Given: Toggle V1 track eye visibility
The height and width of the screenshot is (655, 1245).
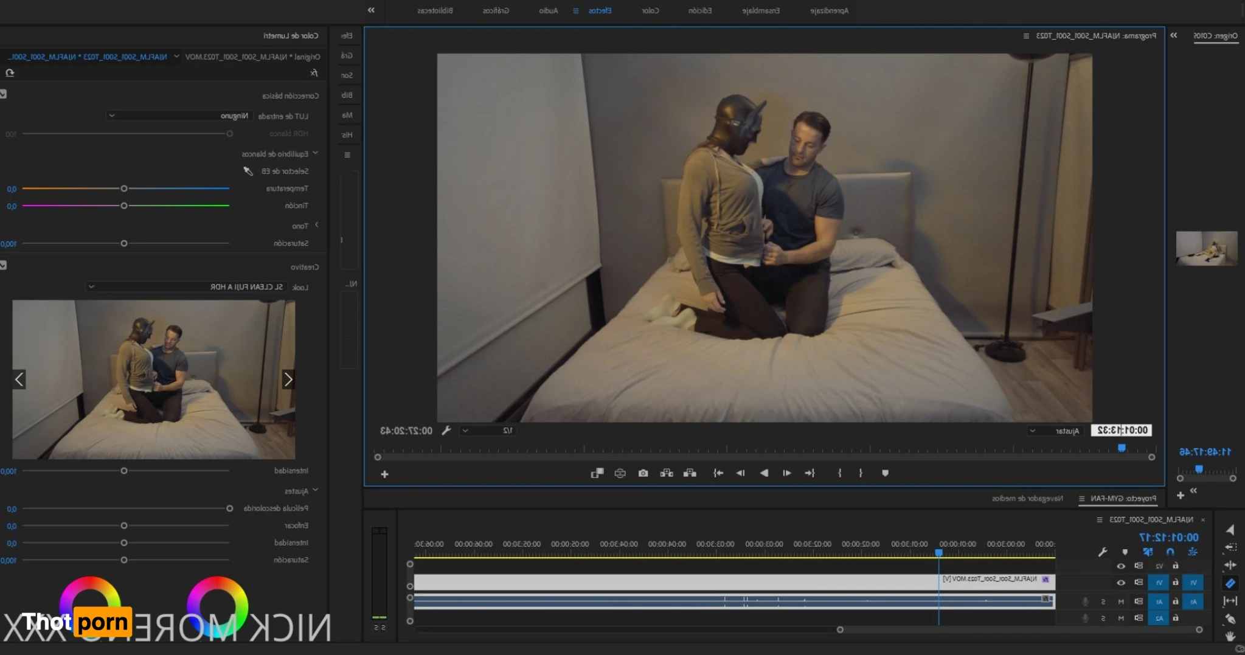Looking at the screenshot, I should 1120,583.
